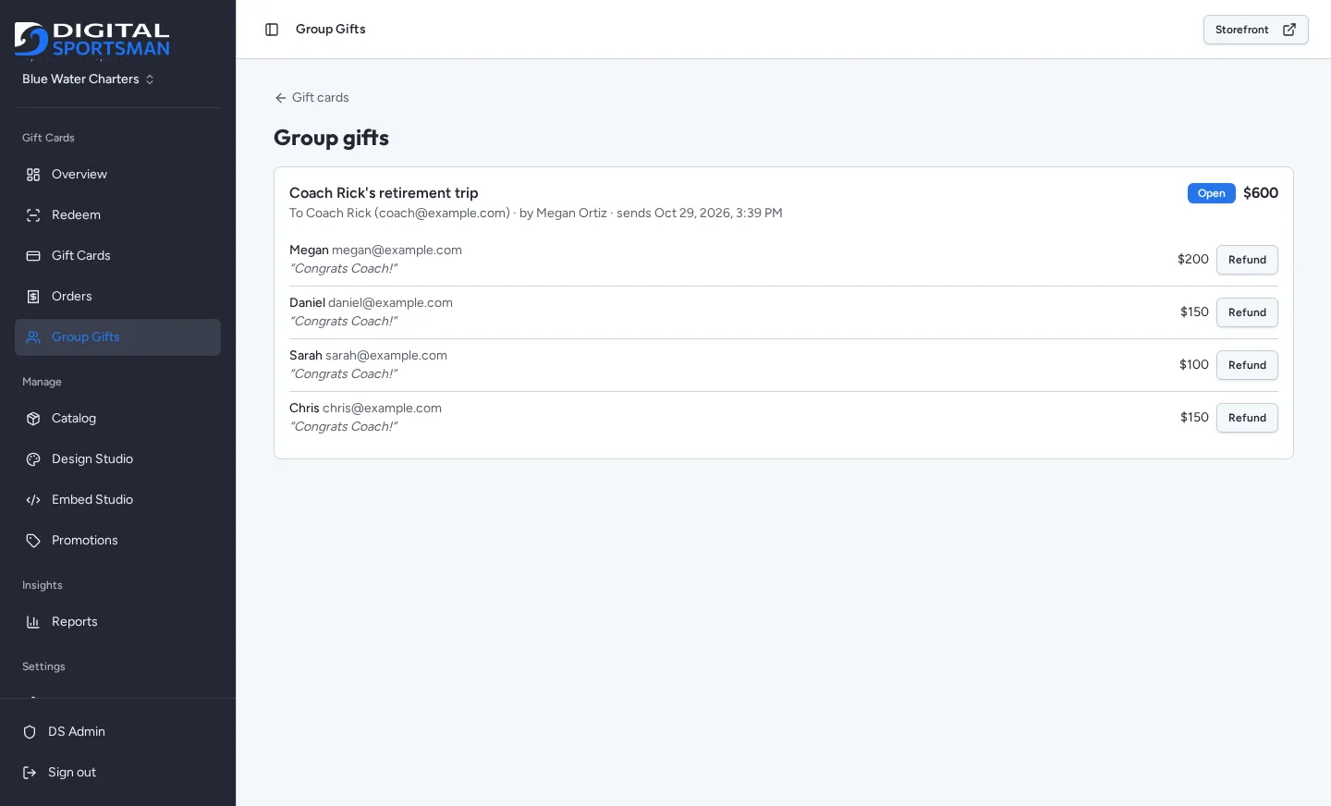This screenshot has width=1331, height=806.
Task: Click chris@example.com email text
Action: [382, 409]
